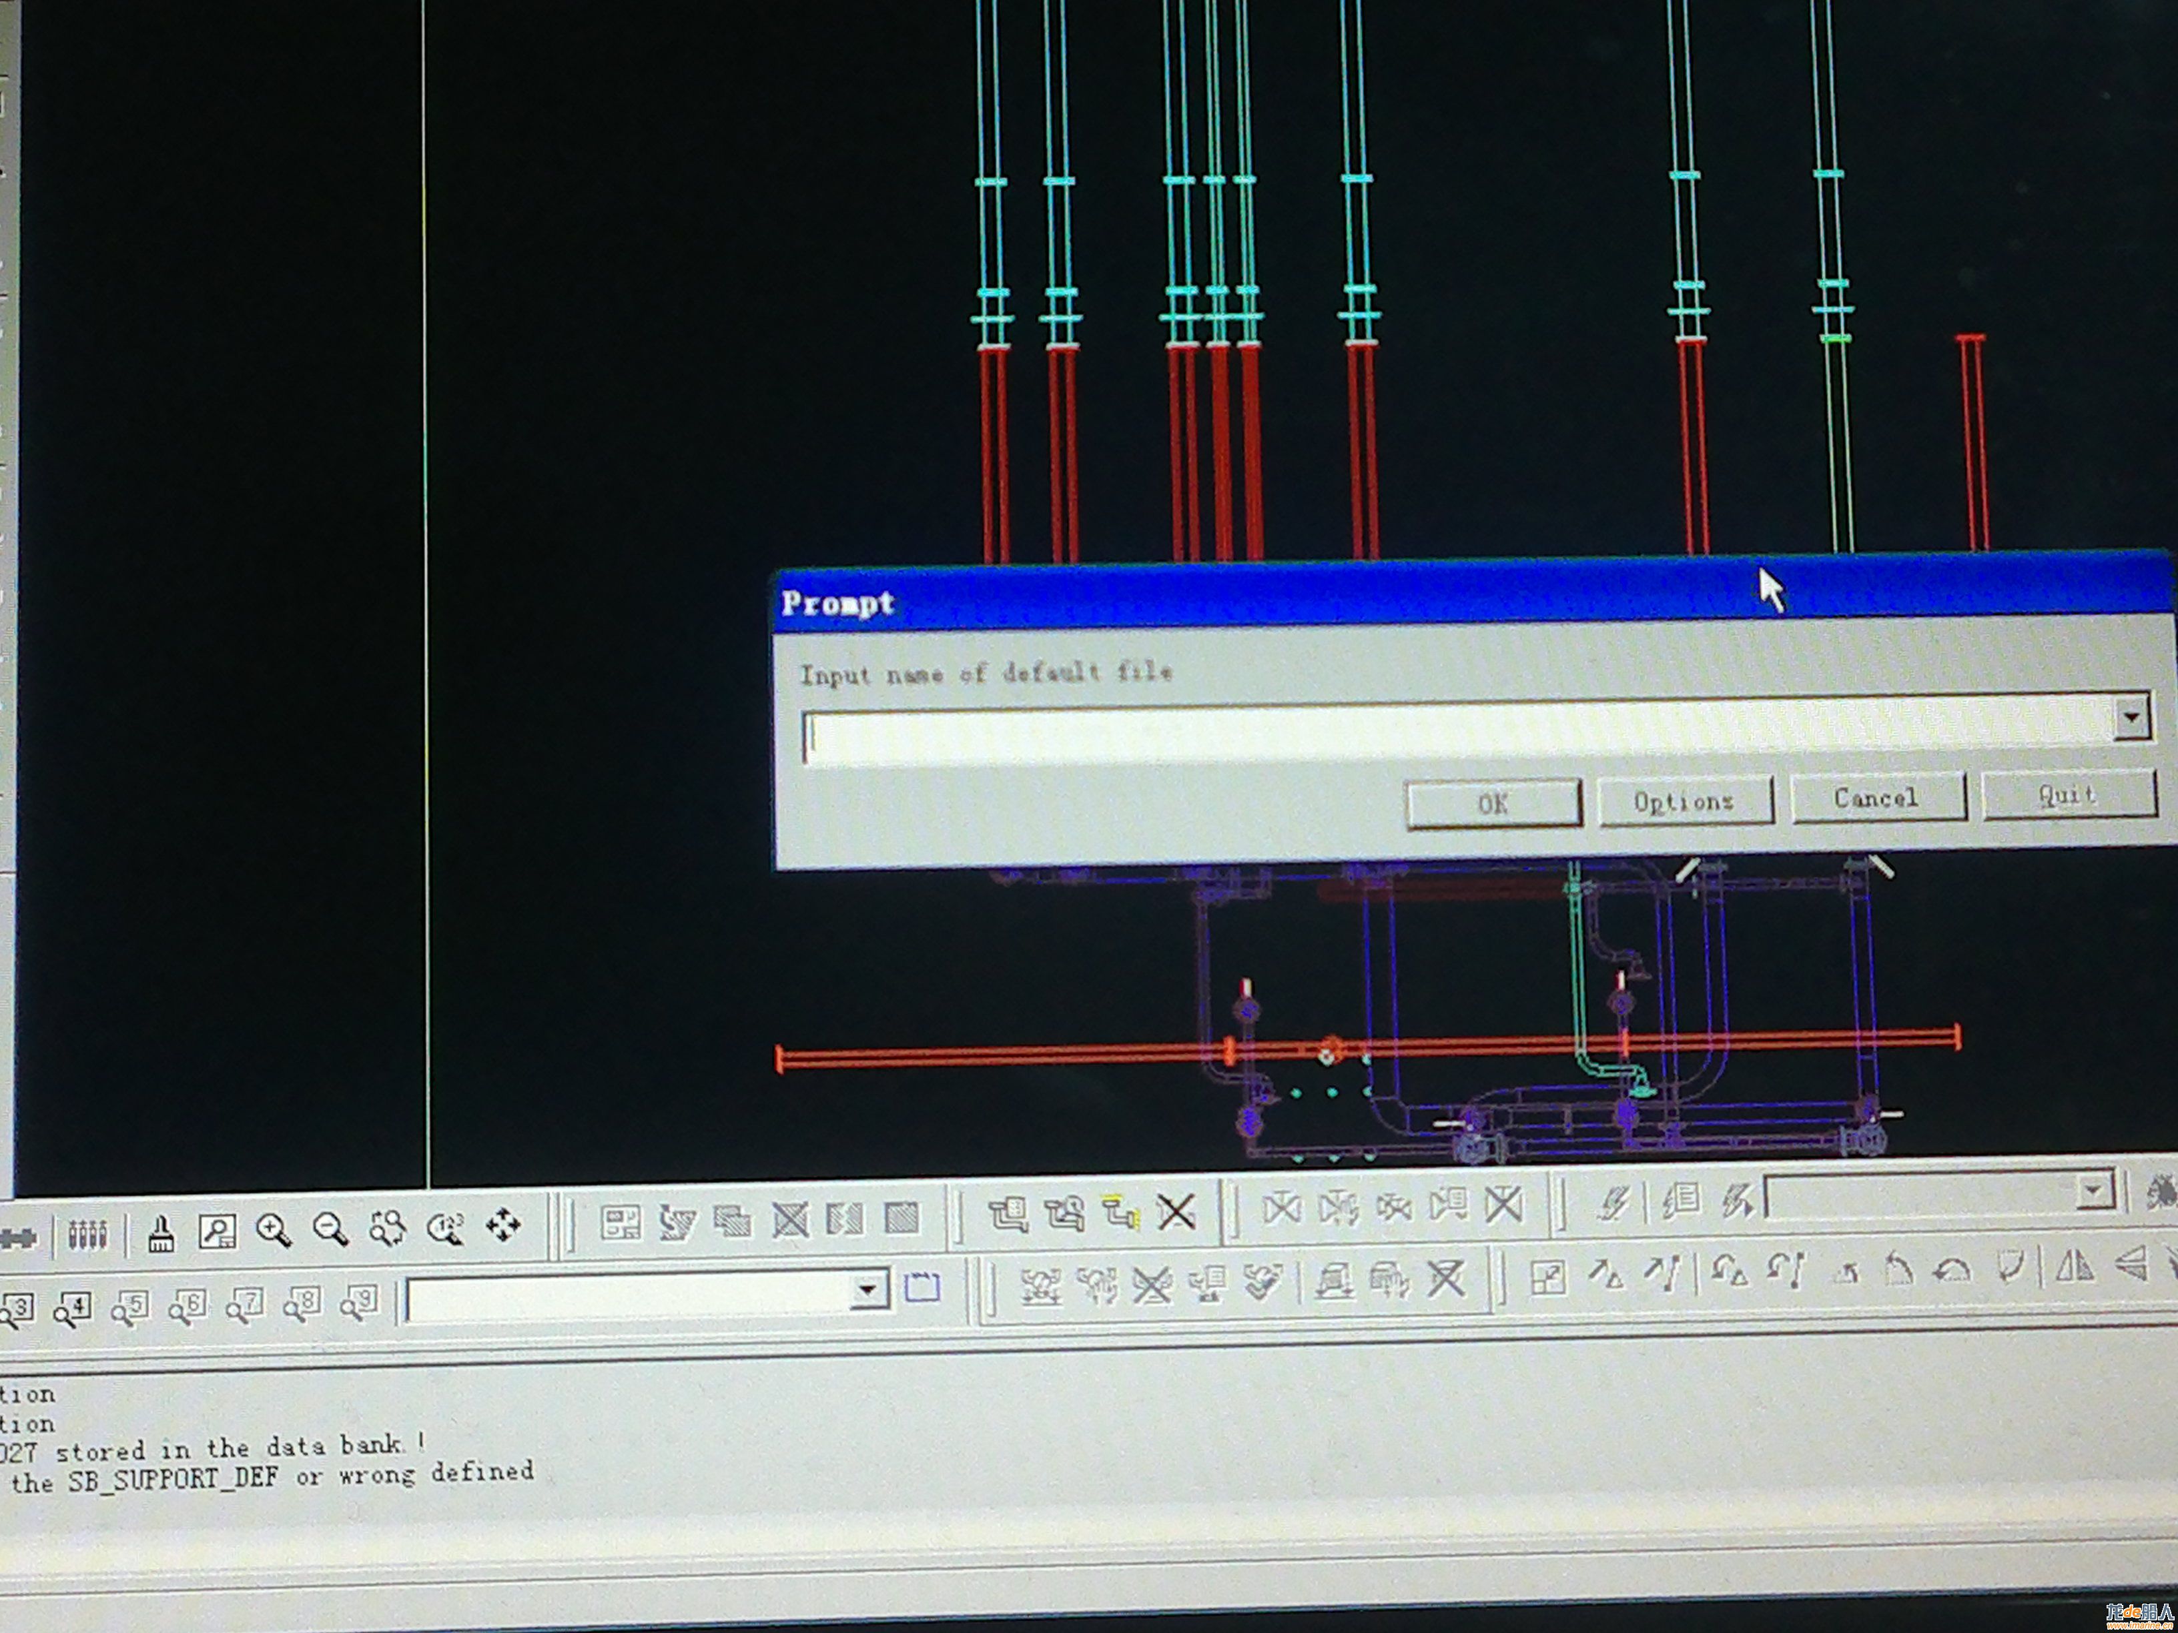
Task: Click the first greyed valve icon
Action: point(1281,1208)
